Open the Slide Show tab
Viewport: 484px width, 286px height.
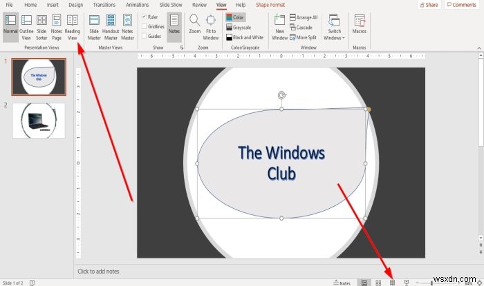coord(171,5)
